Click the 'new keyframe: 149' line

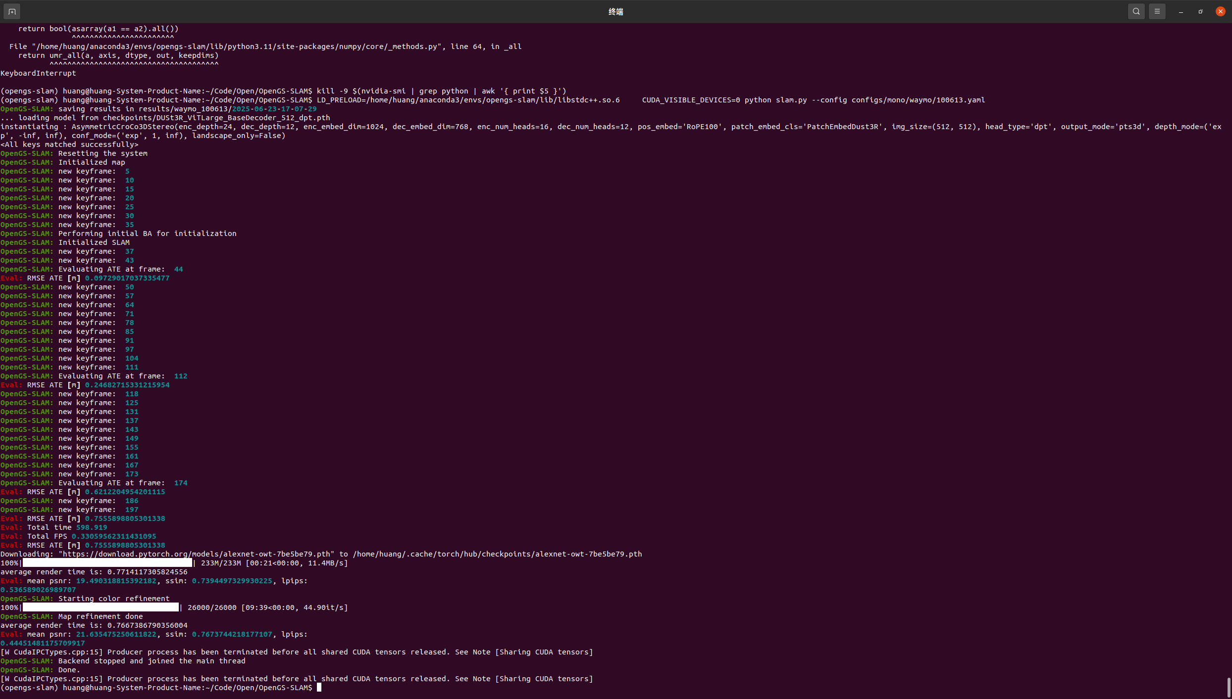69,438
